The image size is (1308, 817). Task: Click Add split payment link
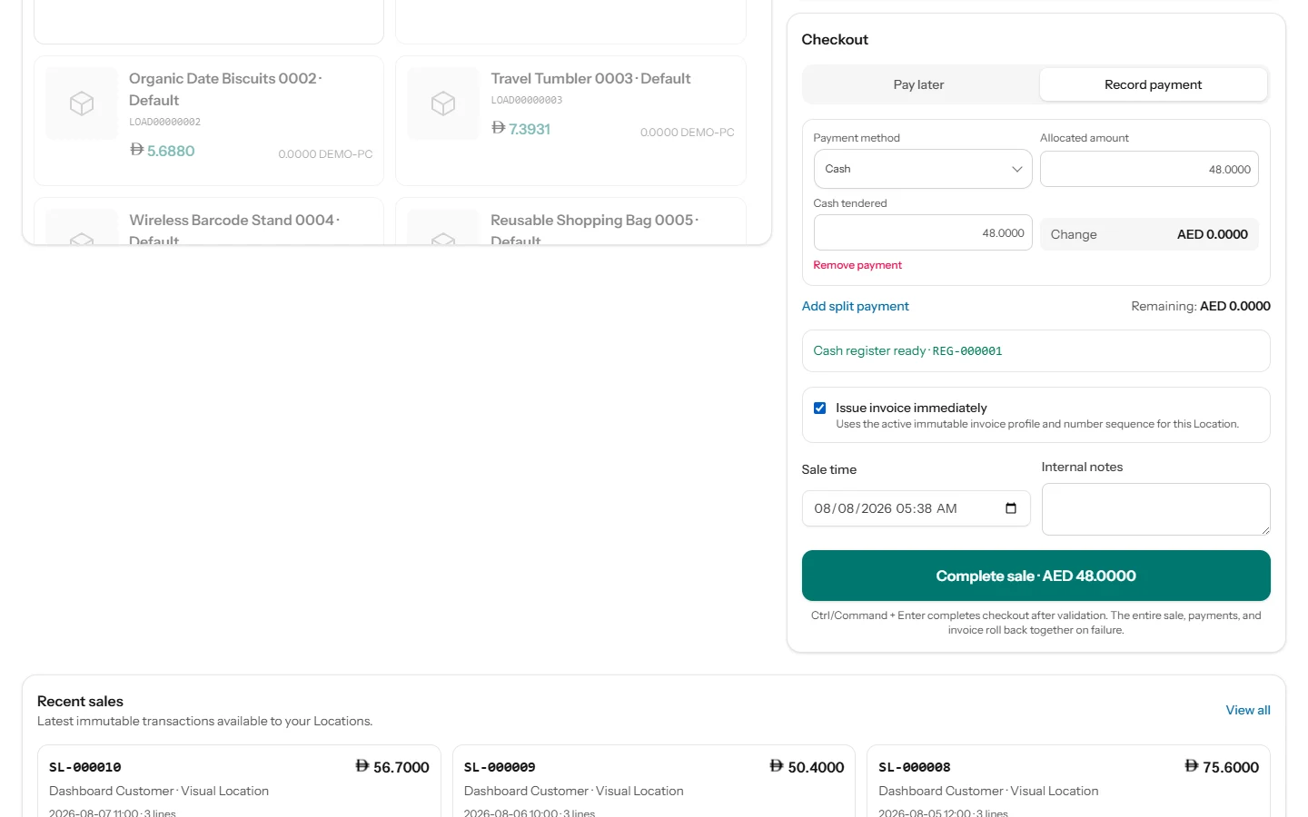coord(855,306)
